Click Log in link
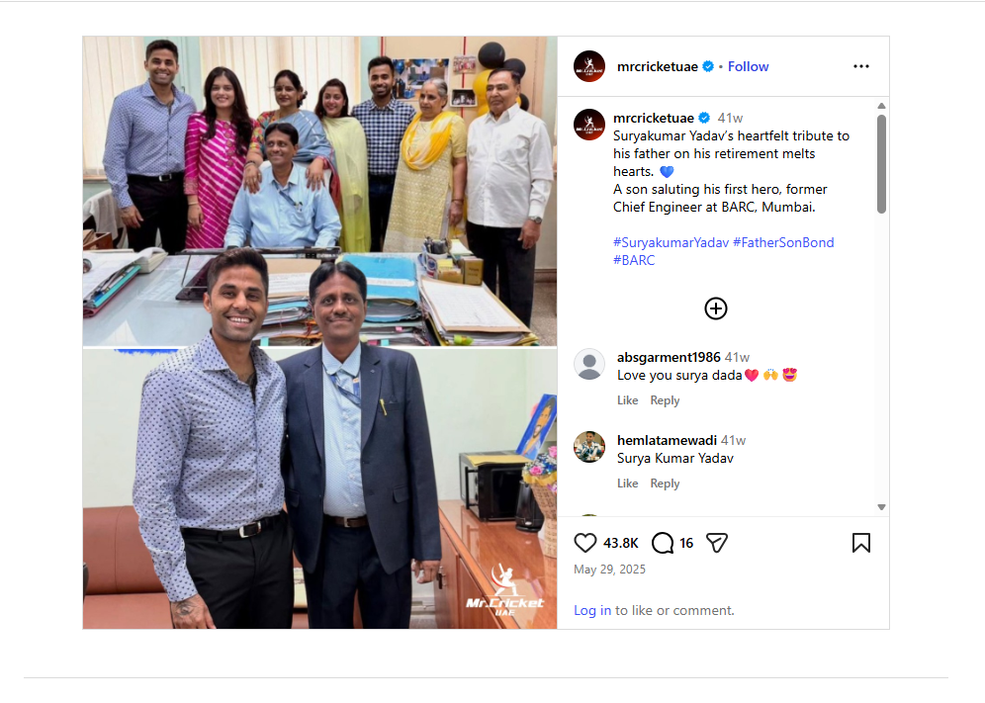 click(592, 610)
